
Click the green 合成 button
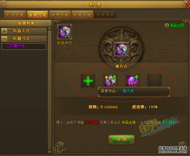[x=121, y=140]
